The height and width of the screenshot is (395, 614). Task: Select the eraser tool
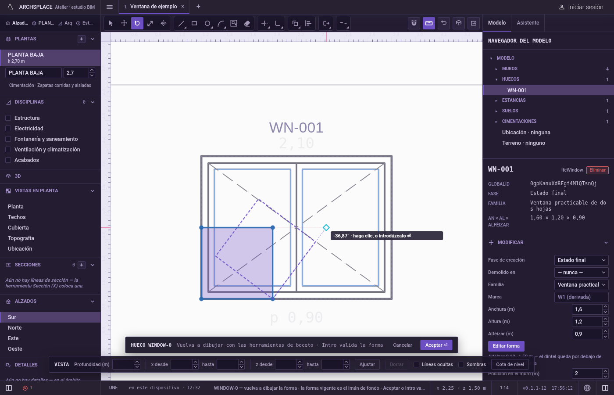pos(247,23)
